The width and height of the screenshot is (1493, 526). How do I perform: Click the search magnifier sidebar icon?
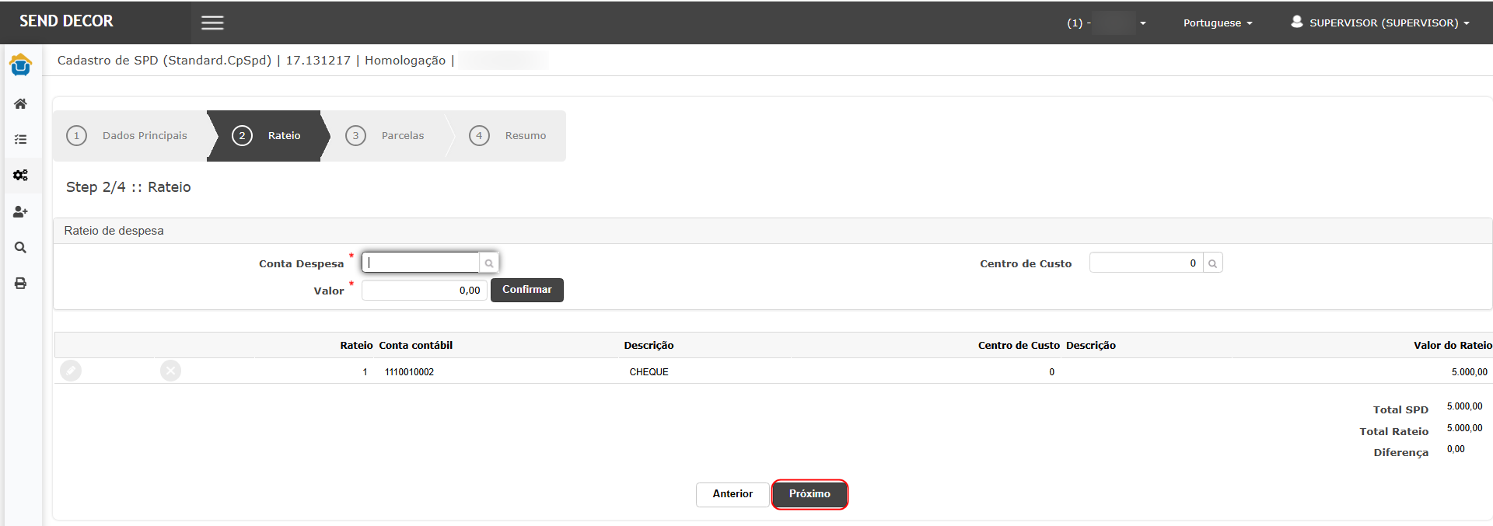pos(21,248)
